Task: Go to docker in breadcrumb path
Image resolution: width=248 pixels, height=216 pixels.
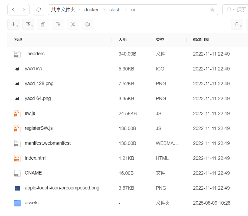Action: [x=92, y=10]
